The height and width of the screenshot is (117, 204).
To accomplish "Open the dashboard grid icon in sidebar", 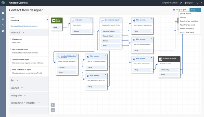I will 3,13.
